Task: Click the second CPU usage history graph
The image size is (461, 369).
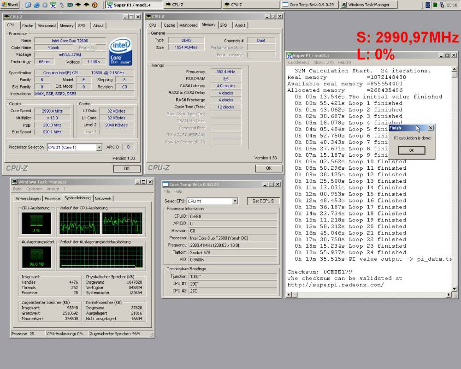Action: pos(122,223)
